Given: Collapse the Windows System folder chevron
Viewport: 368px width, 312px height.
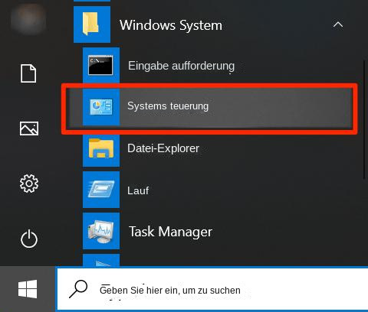Looking at the screenshot, I should [x=338, y=25].
